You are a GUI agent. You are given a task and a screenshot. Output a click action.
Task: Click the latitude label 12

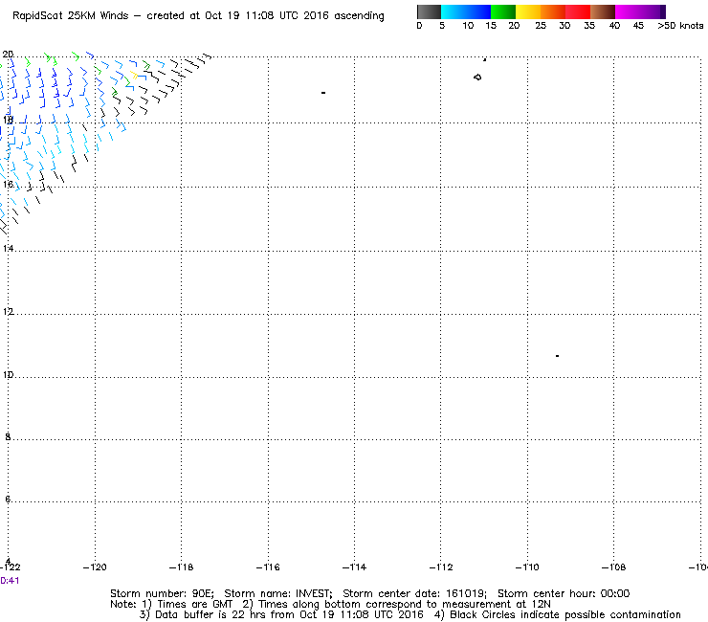click(x=8, y=312)
